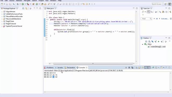Click Remove All Terminated Launches in Console
The image size is (172, 97).
(x=132, y=68)
